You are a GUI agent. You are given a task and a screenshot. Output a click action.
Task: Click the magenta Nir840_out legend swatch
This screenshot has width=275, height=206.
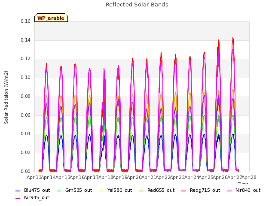point(229,191)
